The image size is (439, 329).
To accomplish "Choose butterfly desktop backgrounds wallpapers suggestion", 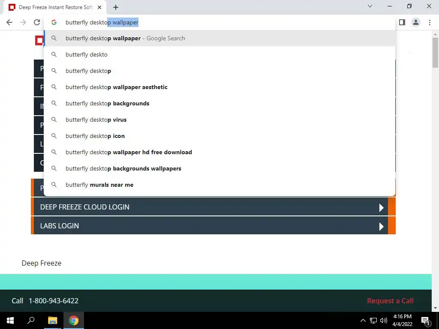I will pyautogui.click(x=220, y=168).
